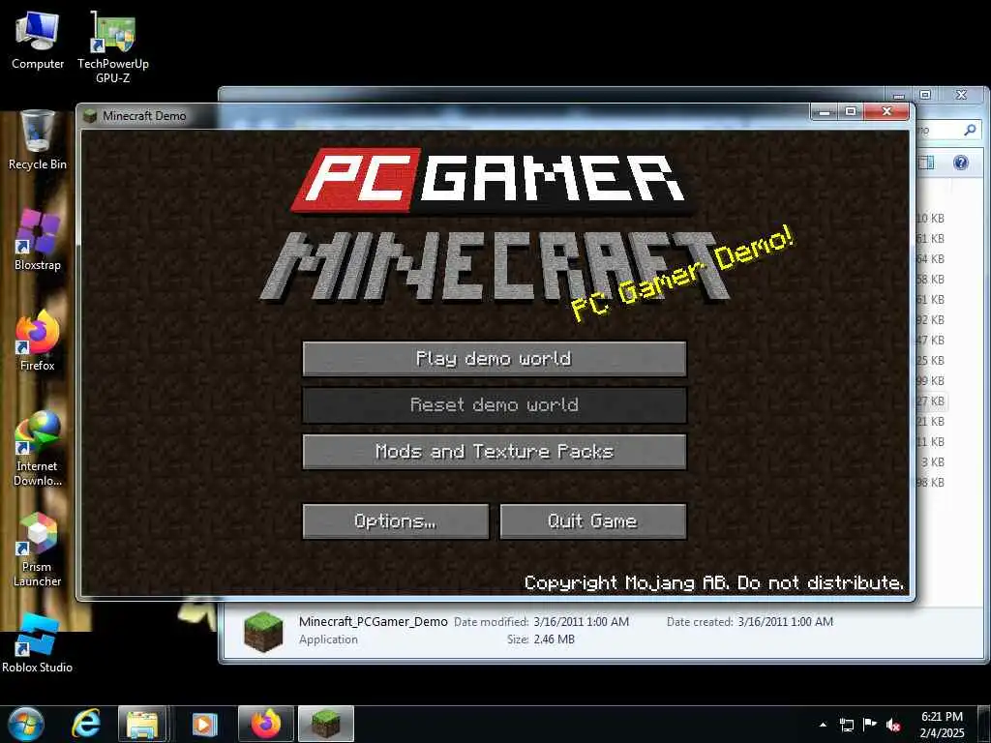Open the clock showing 6:21 PM

click(x=942, y=725)
